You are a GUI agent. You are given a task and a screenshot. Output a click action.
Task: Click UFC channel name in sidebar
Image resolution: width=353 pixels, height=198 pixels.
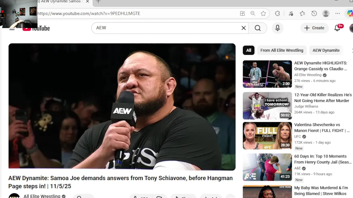coord(298,137)
